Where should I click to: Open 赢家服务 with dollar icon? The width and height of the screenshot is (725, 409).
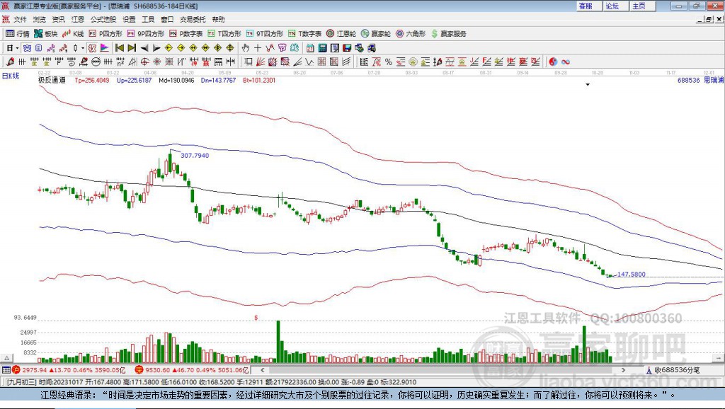click(x=448, y=33)
